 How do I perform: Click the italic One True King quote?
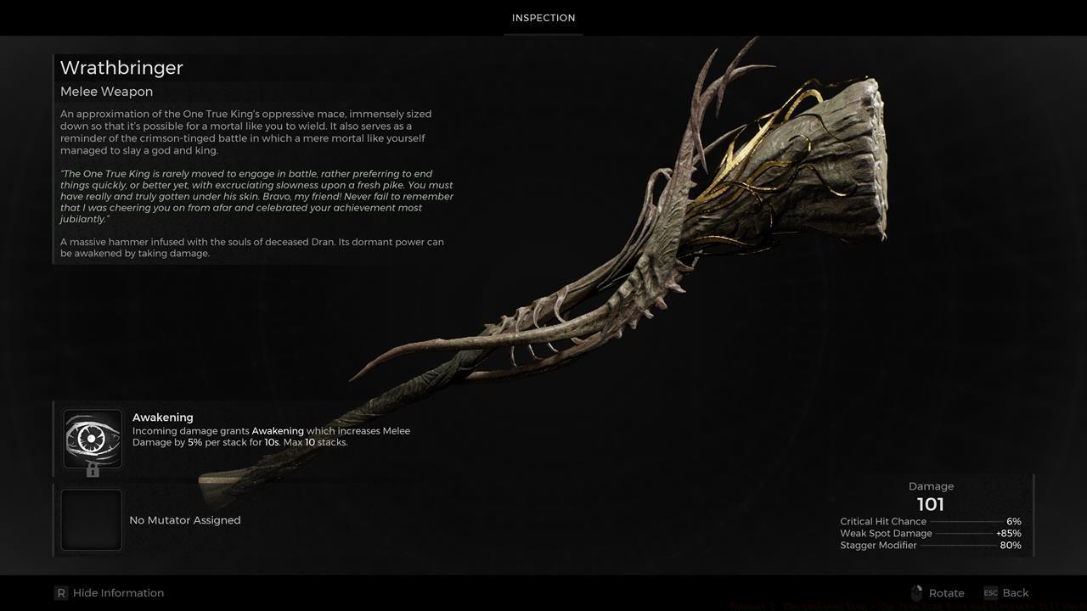tap(256, 196)
